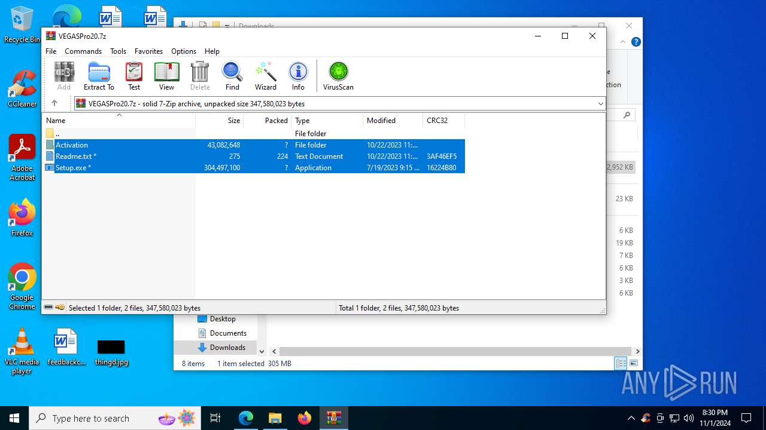This screenshot has height=430, width=766.
Task: Select the parent folder '..' row
Action: point(254,134)
